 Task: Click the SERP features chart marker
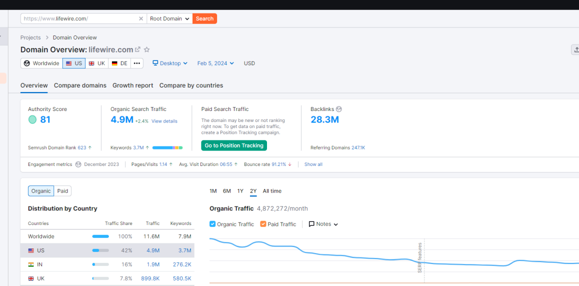[420, 257]
